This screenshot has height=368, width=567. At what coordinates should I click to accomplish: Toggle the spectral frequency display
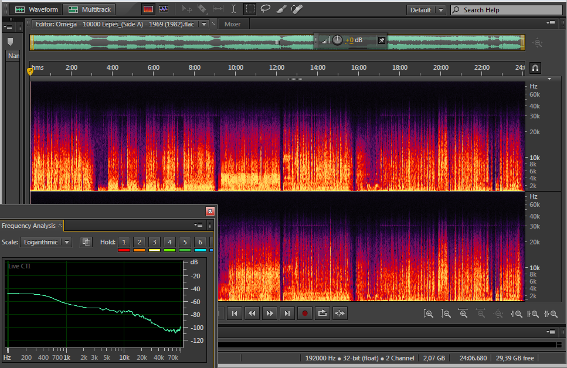[x=148, y=9]
